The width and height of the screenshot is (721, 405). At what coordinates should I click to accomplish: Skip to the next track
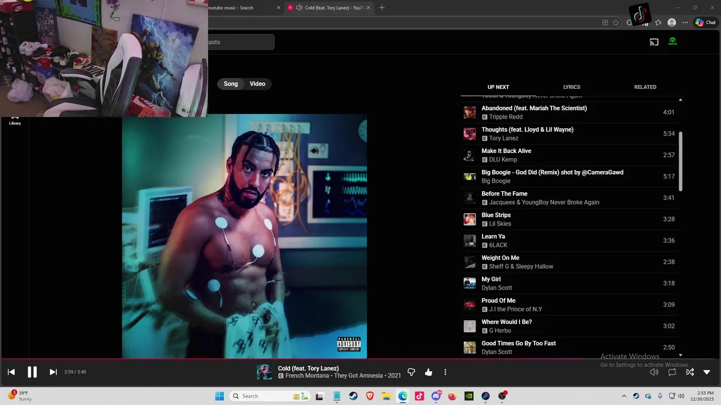53,372
